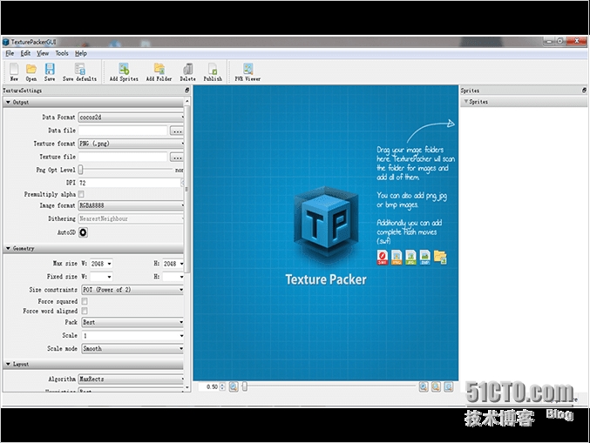Browse for Texture file with ... button

click(x=177, y=157)
